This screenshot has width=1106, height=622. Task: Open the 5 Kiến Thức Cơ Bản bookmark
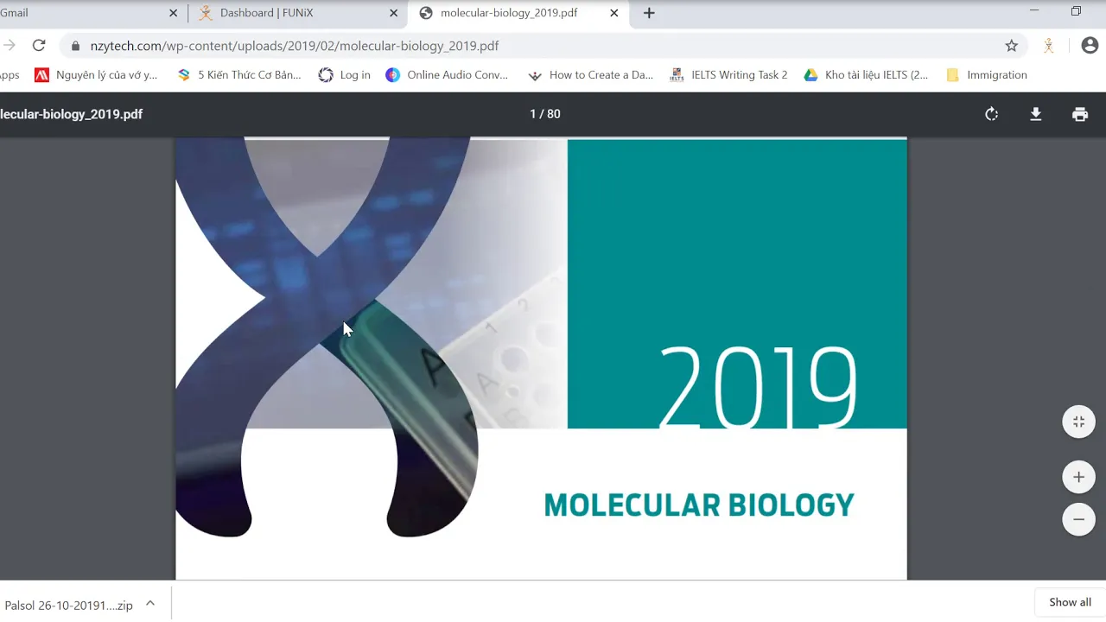238,75
